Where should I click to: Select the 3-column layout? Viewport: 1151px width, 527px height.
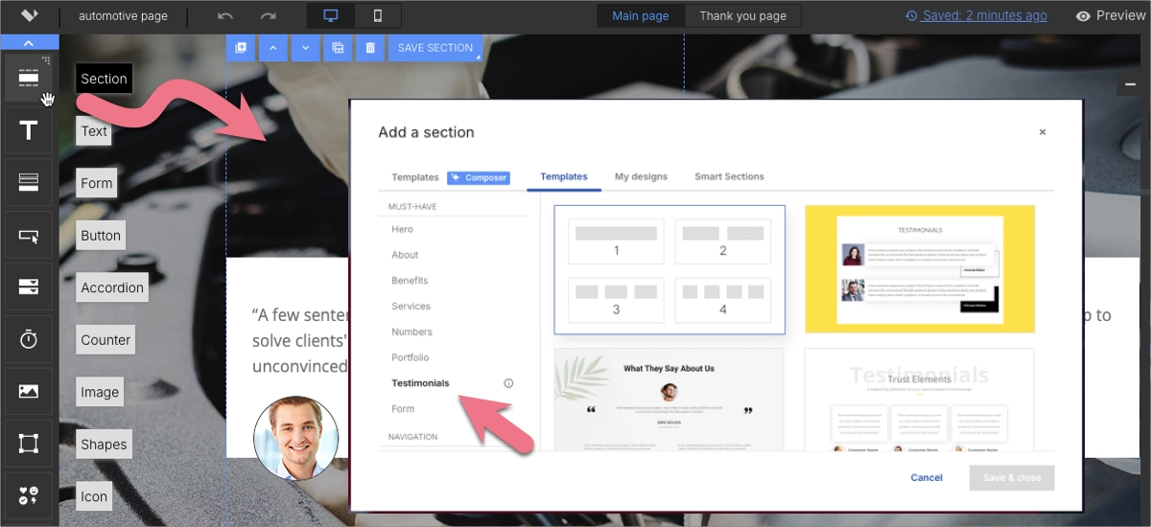[616, 300]
